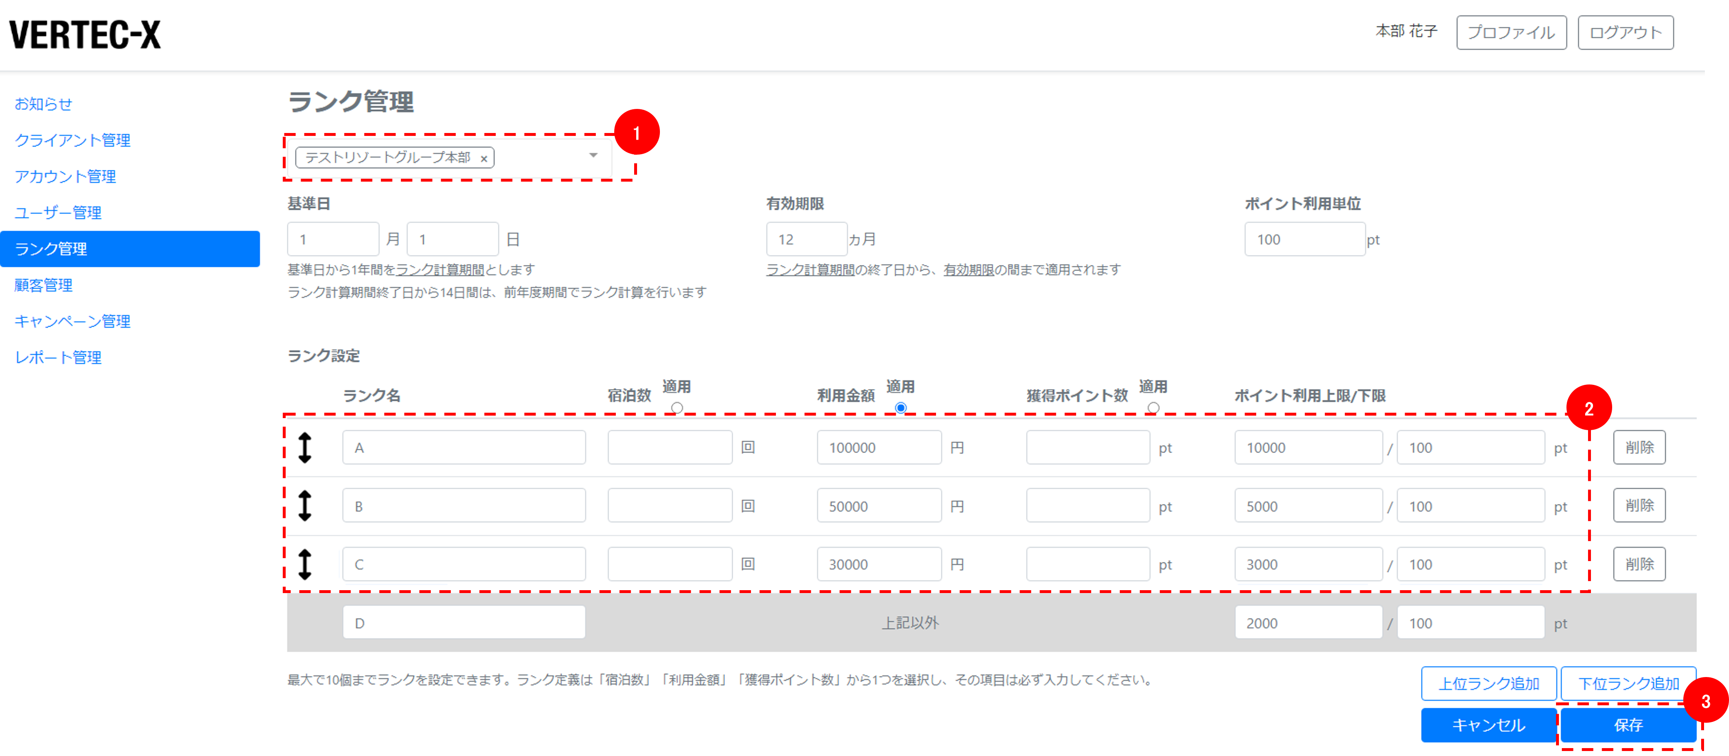Click the ログアウト button
The height and width of the screenshot is (756, 1729).
click(x=1625, y=33)
